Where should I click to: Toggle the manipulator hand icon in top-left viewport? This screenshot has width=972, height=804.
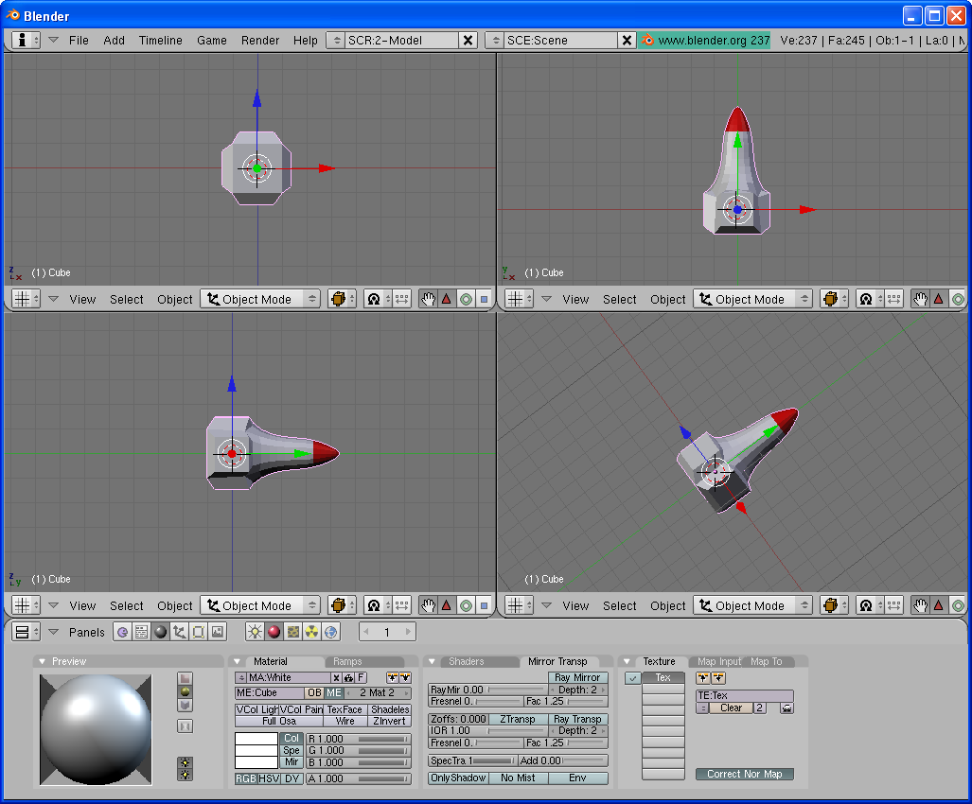428,299
